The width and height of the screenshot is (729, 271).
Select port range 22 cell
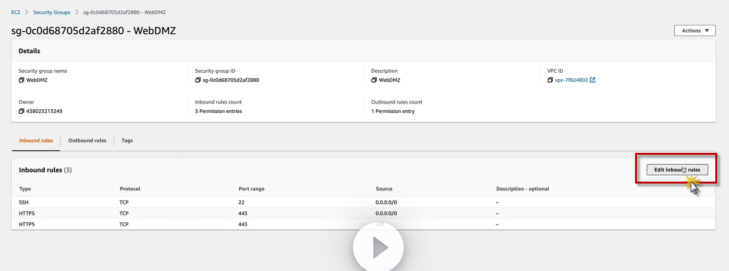click(242, 202)
